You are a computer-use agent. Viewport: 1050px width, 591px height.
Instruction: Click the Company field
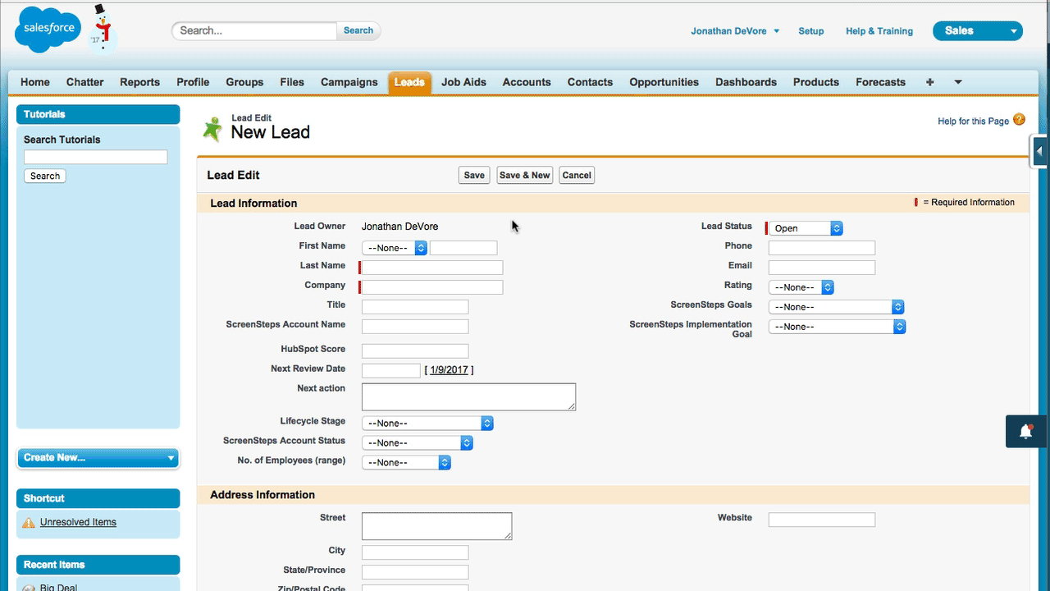432,287
